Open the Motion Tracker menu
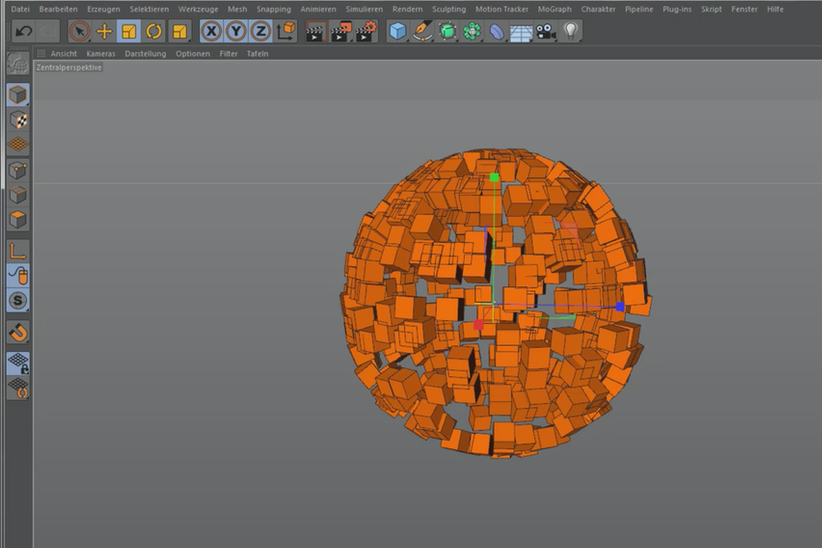The height and width of the screenshot is (548, 822). coord(502,9)
